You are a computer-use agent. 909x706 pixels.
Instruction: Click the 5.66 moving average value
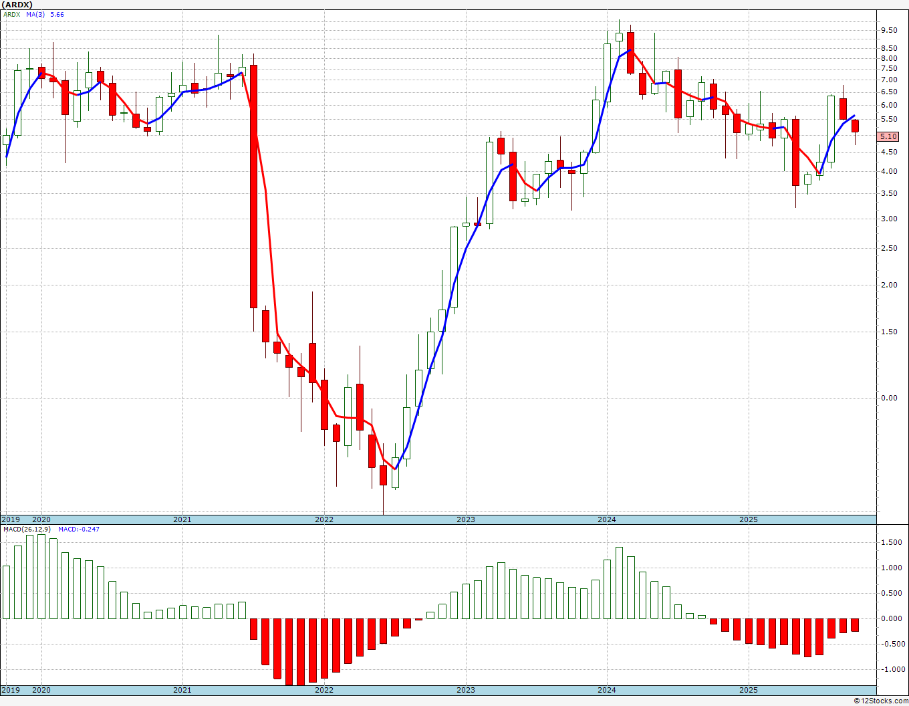tap(57, 14)
